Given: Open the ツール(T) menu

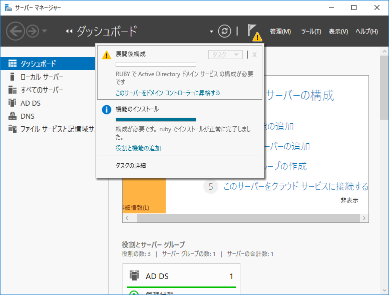Looking at the screenshot, I should (x=311, y=32).
